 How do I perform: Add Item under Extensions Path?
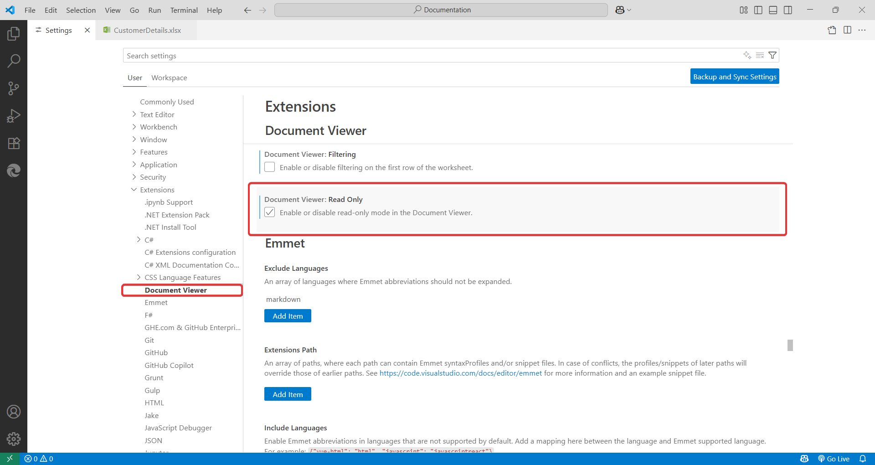tap(288, 394)
